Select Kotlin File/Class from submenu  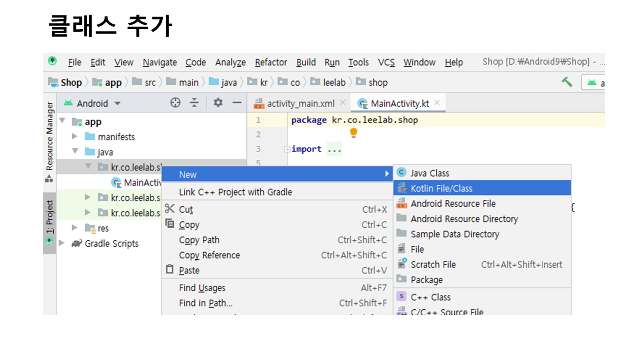441,188
